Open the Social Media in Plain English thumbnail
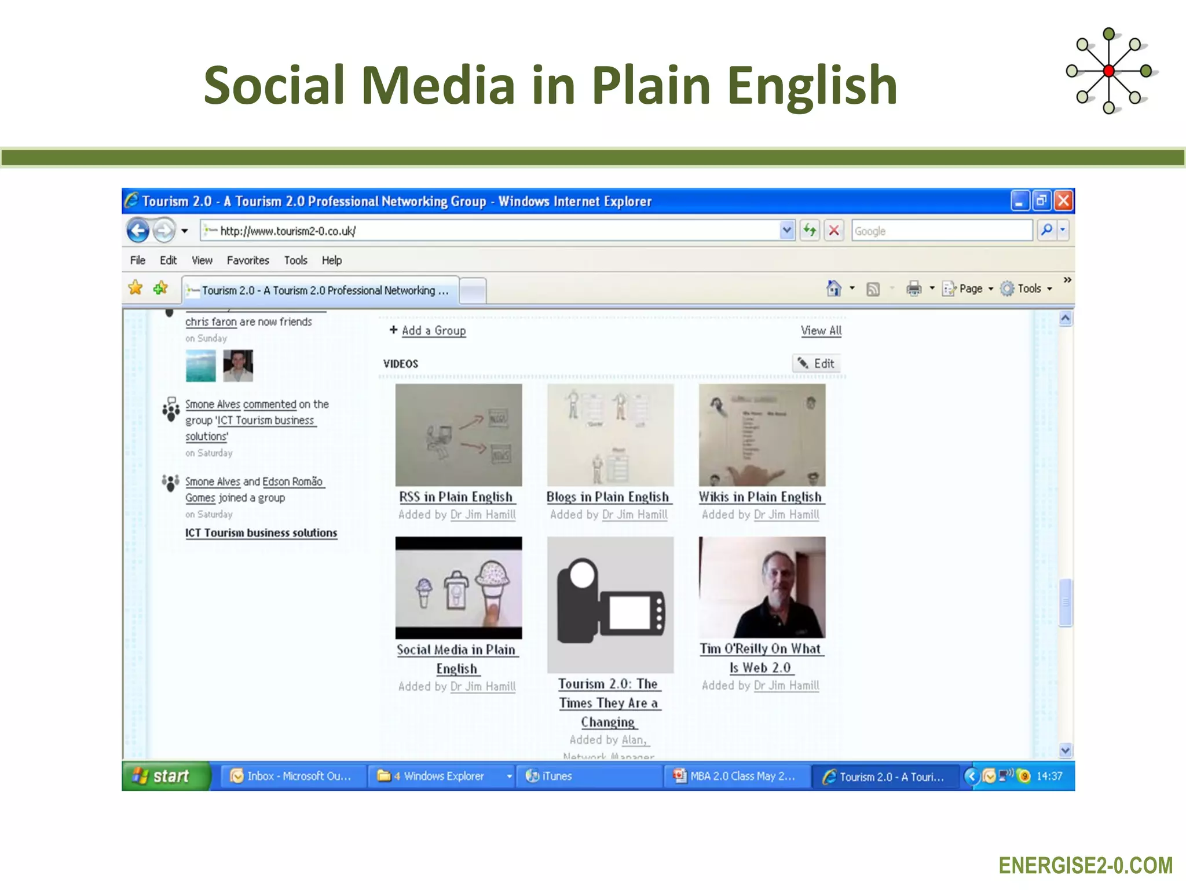This screenshot has width=1186, height=890. coord(459,588)
